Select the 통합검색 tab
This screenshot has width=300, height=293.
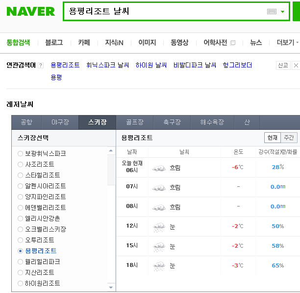(x=18, y=42)
